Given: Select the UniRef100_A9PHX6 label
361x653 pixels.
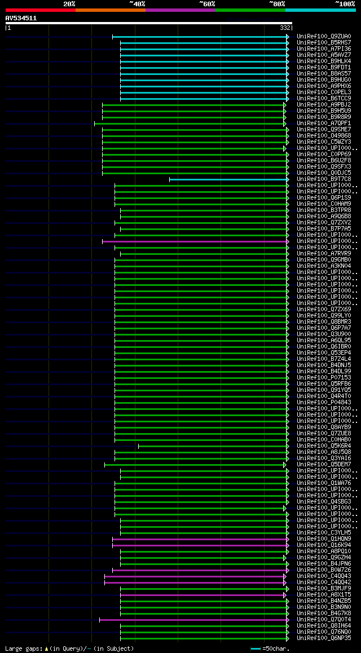Looking at the screenshot, I should [324, 86].
